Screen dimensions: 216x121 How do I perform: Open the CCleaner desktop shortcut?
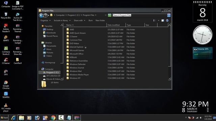(x=6, y=61)
